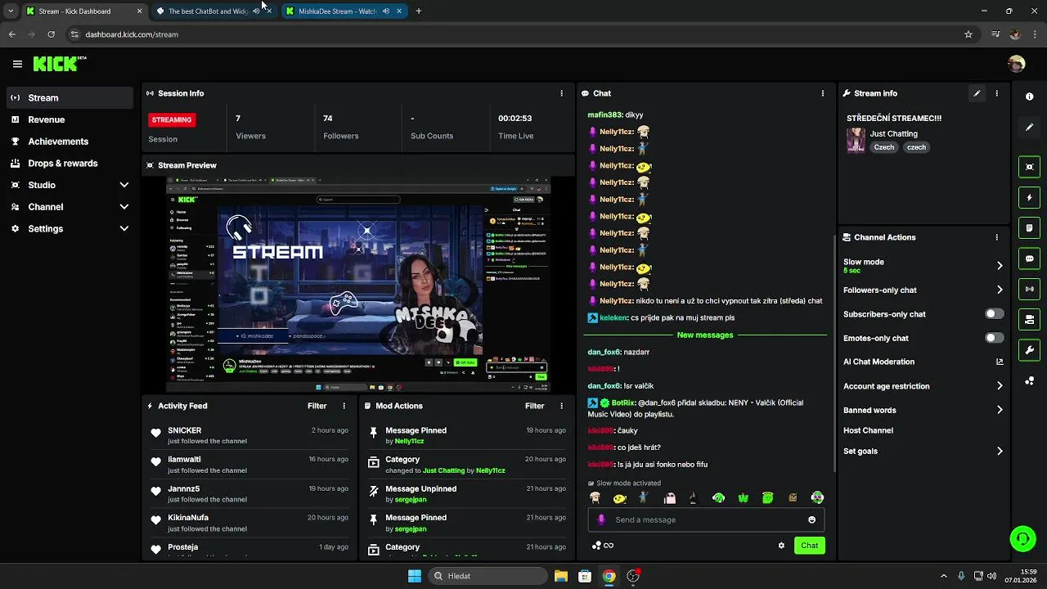1047x589 pixels.
Task: Click the pencil icon in right sidebar
Action: pos(1029,128)
